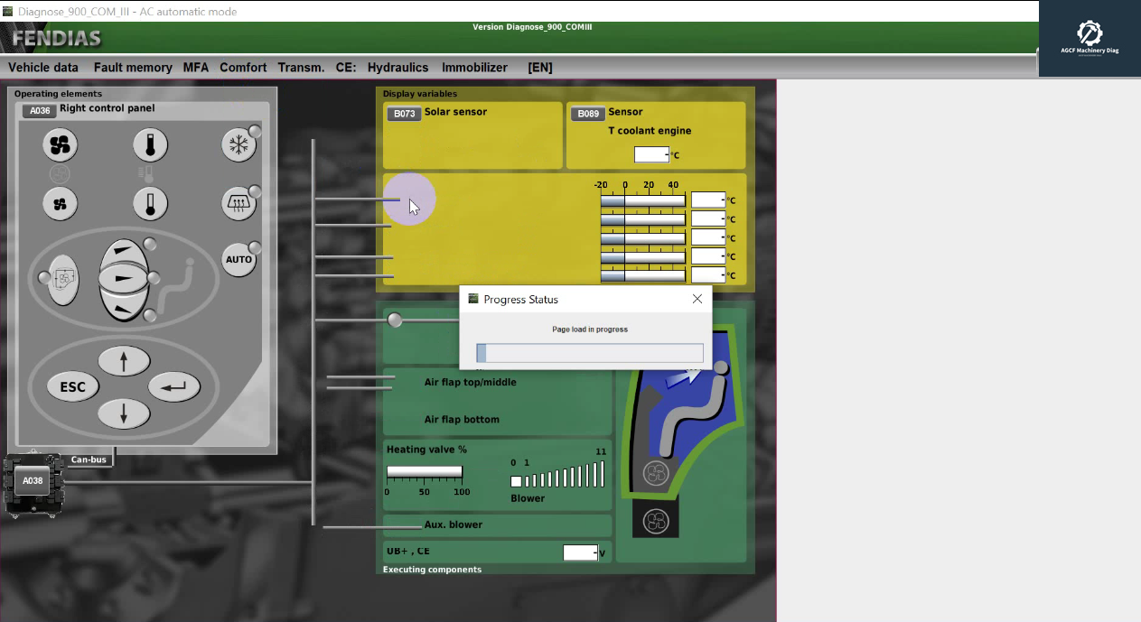Click the windshield defrost icon
The image size is (1141, 622).
click(238, 204)
